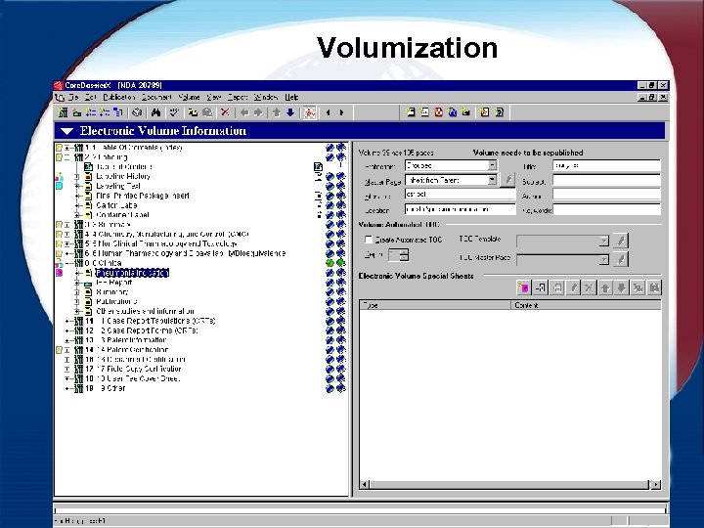Click the pink add special sheet icon
704x528 pixels.
pyautogui.click(x=523, y=287)
